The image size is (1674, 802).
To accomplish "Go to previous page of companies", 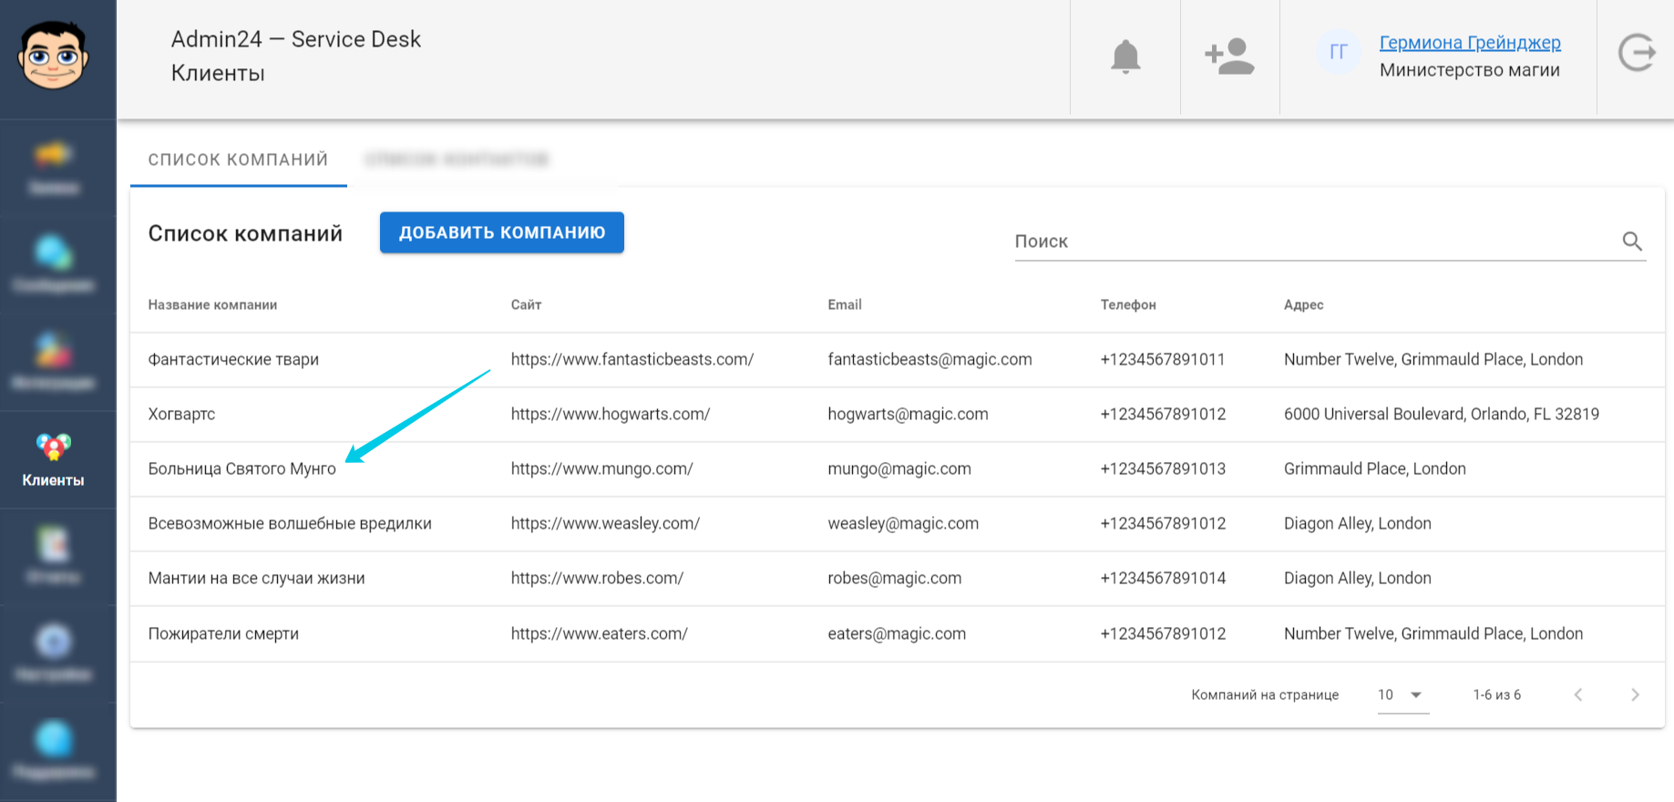I will pos(1578,694).
